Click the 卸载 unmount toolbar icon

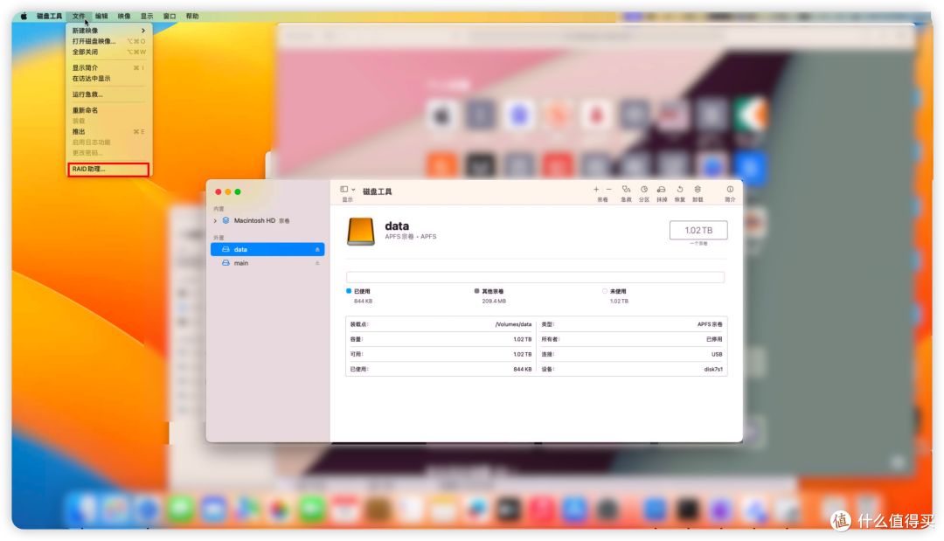pos(698,190)
